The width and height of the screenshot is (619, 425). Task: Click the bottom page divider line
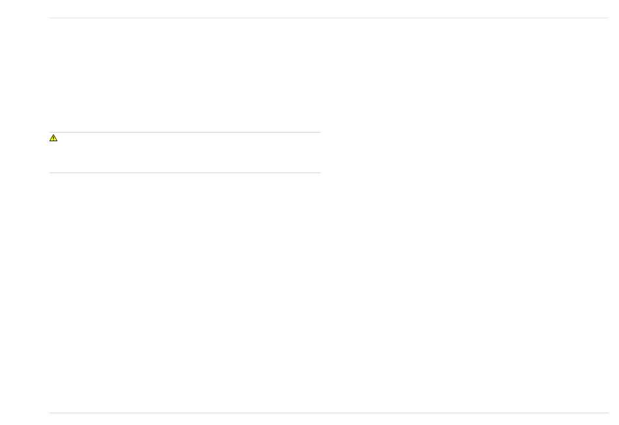328,413
